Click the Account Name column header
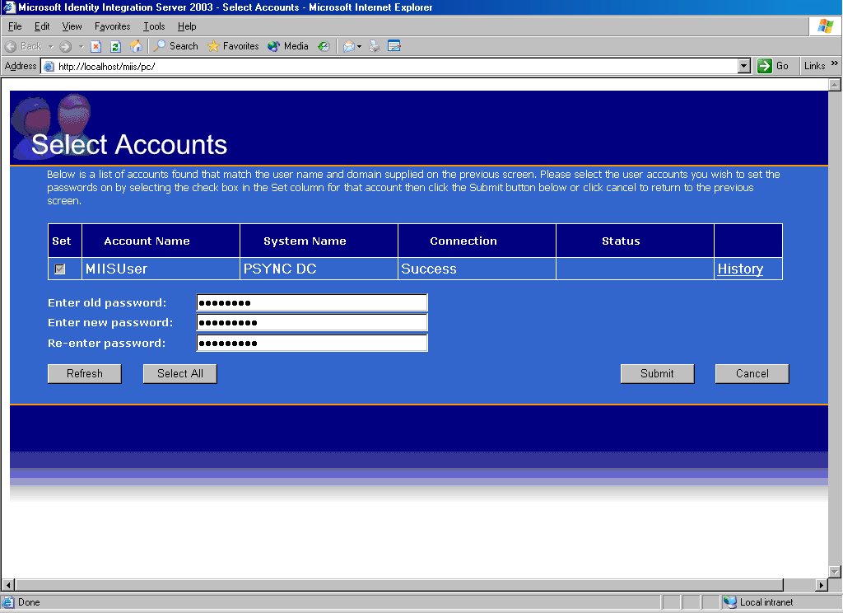Viewport: 843px width, 613px height. click(x=161, y=241)
